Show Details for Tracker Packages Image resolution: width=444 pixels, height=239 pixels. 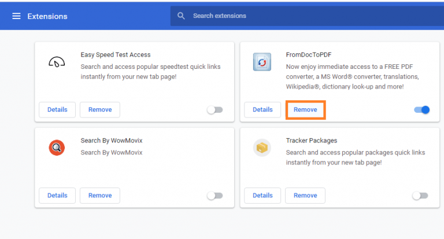262,196
